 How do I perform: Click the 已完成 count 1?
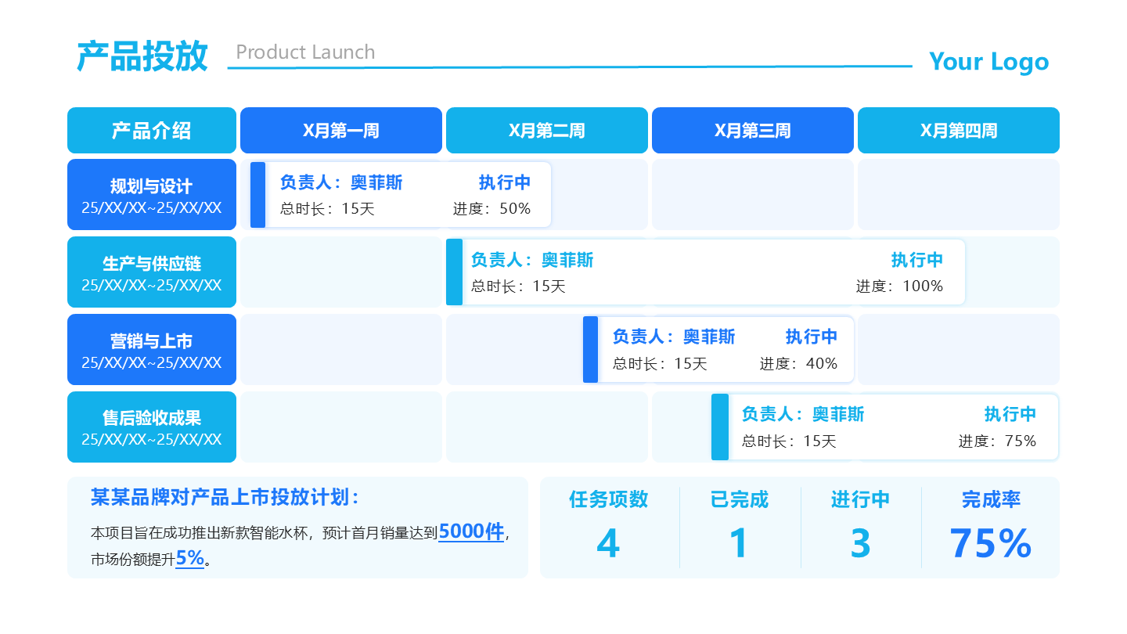(x=739, y=543)
